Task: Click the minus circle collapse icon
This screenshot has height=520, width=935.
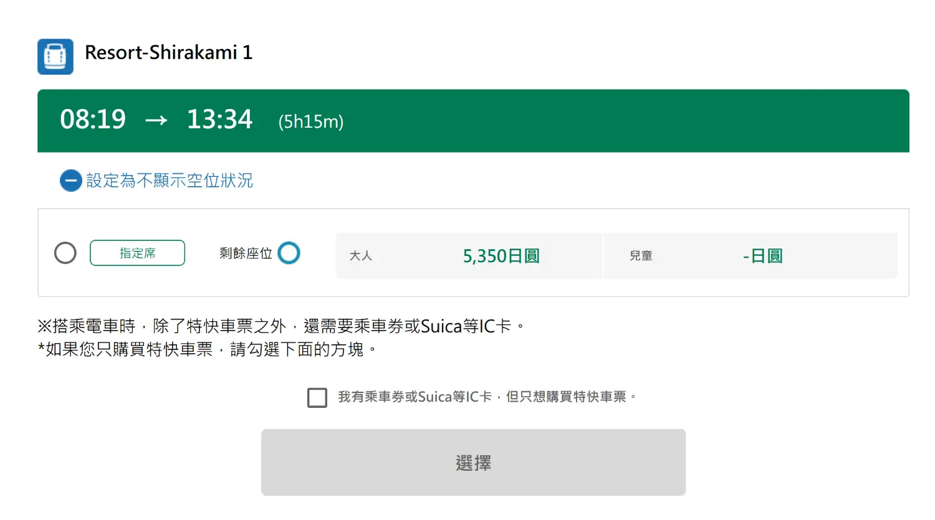Action: click(x=70, y=181)
